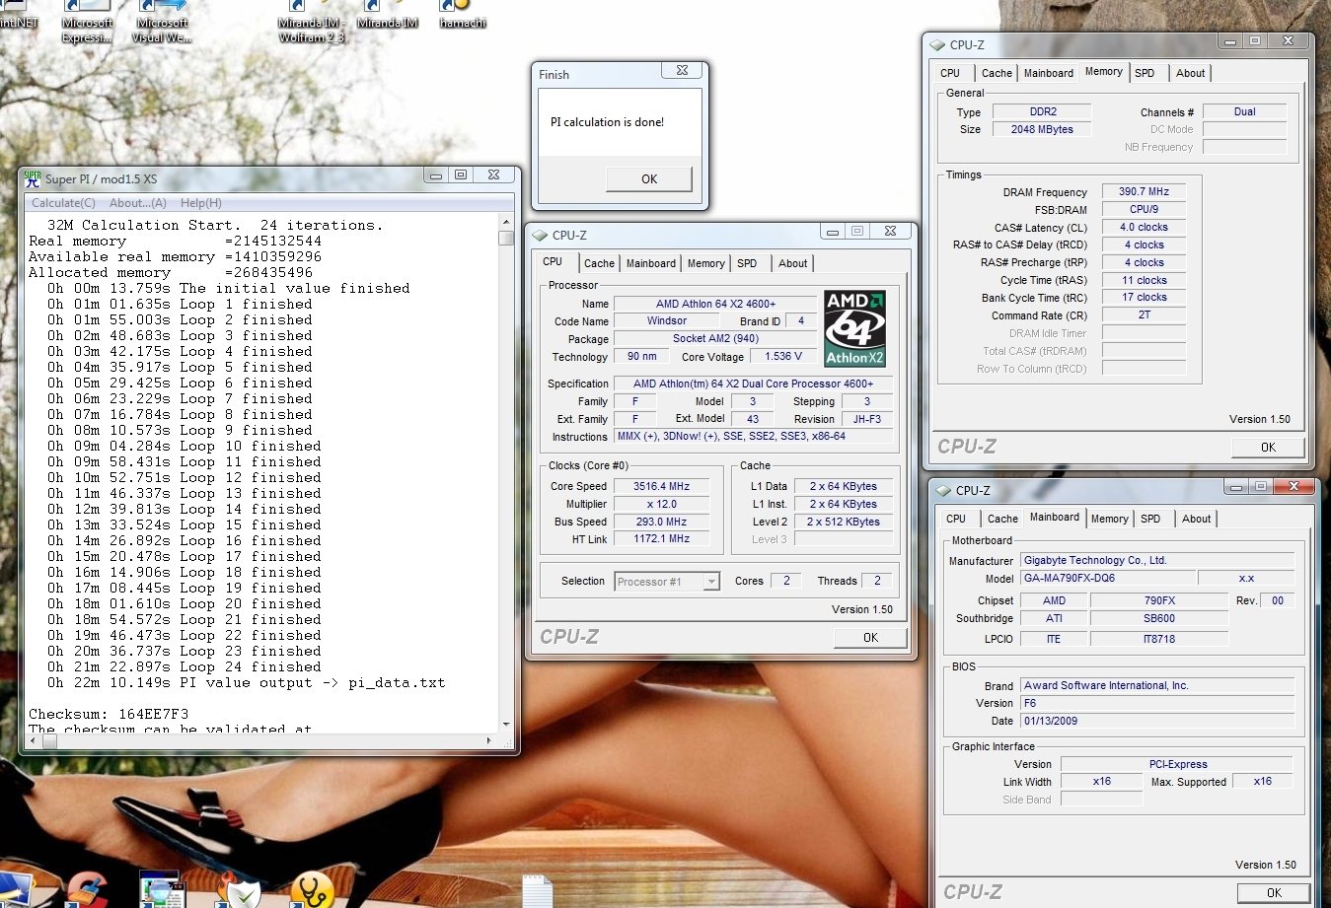Click the 'x 12.0' multiplier value

pyautogui.click(x=661, y=504)
